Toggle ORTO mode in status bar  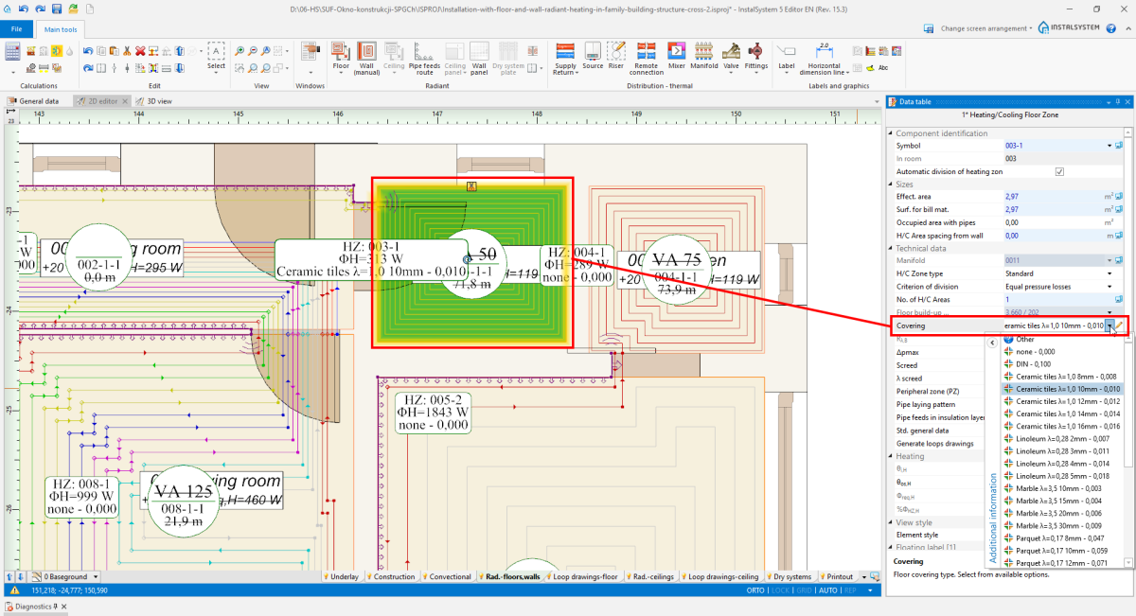click(x=755, y=590)
